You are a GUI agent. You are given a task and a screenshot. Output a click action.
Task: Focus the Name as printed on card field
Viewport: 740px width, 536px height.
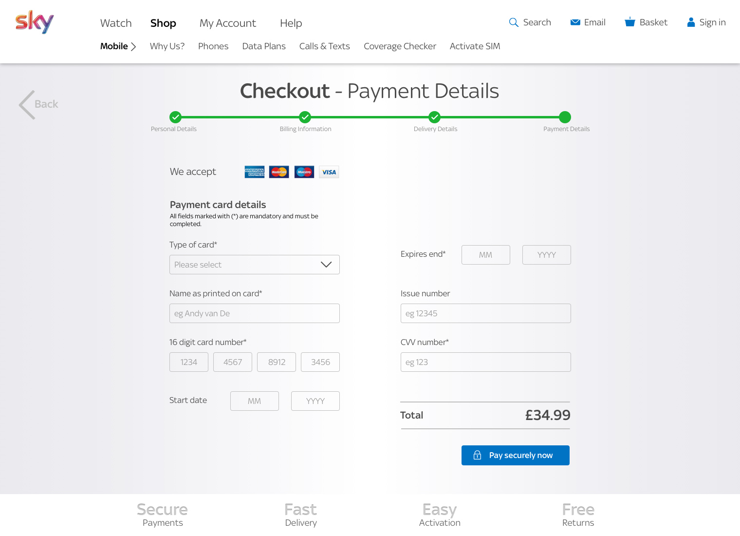coord(255,313)
